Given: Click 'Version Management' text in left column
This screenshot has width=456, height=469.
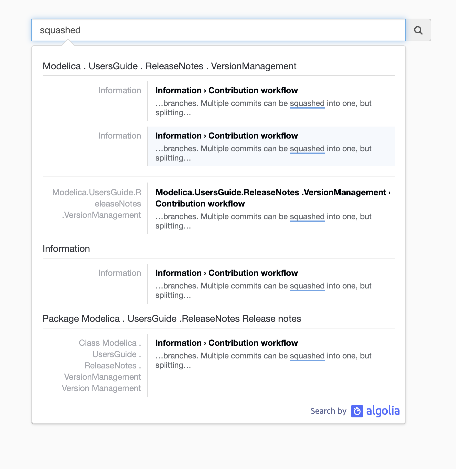Looking at the screenshot, I should click(101, 388).
